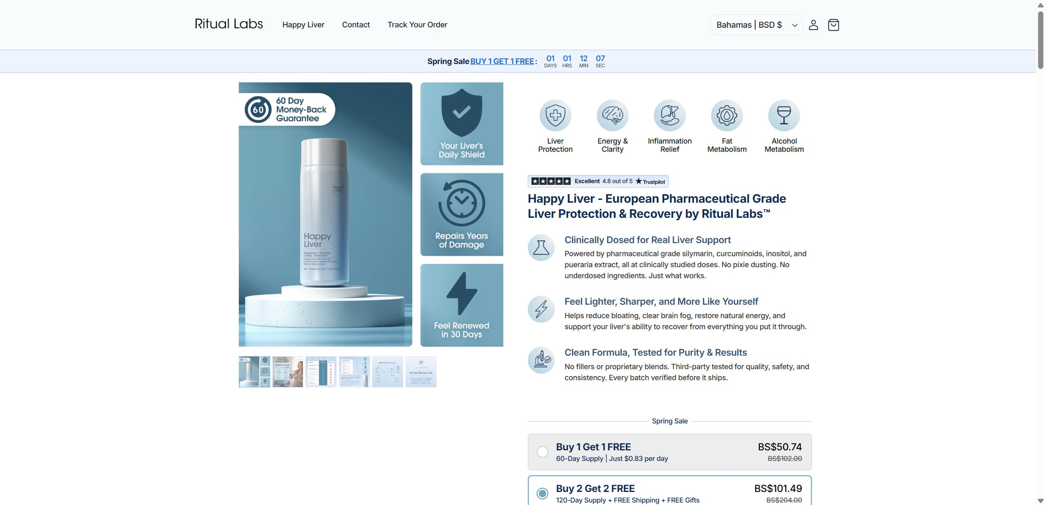This screenshot has width=1045, height=505.
Task: Follow the BUY 1 GET 1 FREE link
Action: pyautogui.click(x=502, y=61)
